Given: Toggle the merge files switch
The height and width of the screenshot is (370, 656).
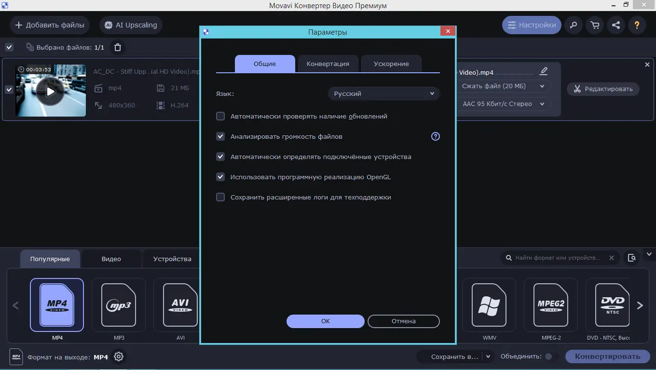Looking at the screenshot, I should pos(551,357).
